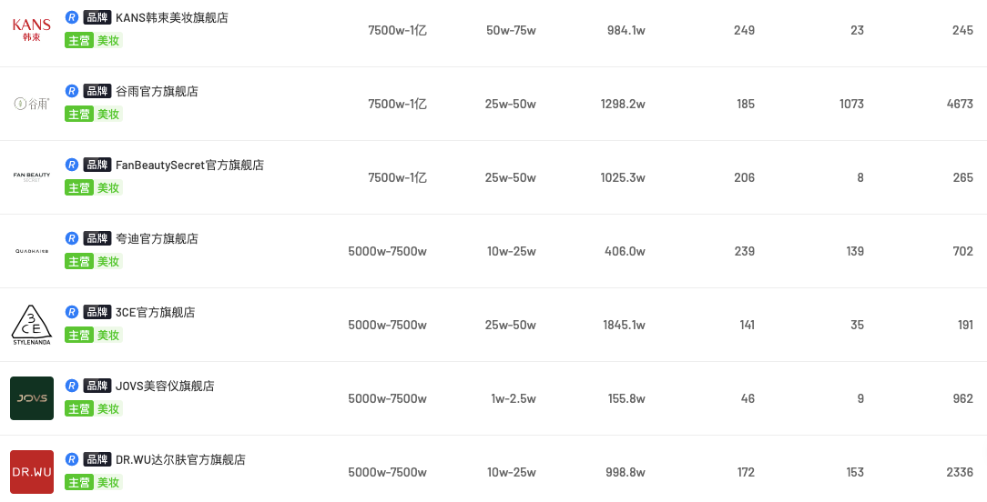Click the 主营 tag under DR.WU达尔肤

coord(79,482)
